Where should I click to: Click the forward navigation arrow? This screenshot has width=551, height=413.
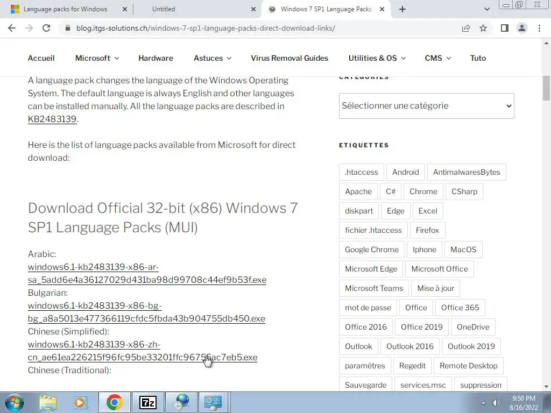tap(29, 28)
